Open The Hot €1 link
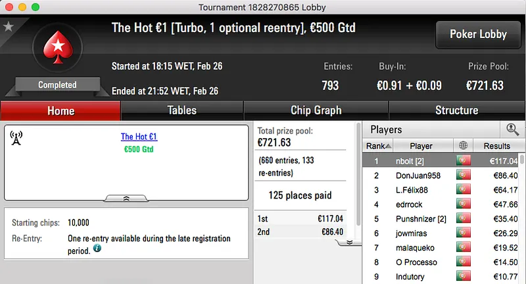The height and width of the screenshot is (284, 526). click(139, 137)
